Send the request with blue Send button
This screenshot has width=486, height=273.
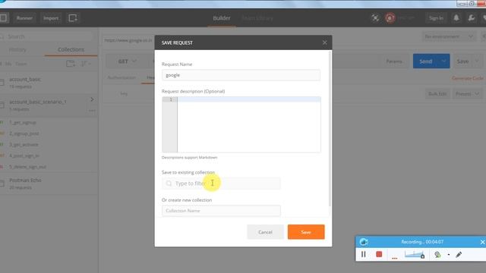pyautogui.click(x=425, y=61)
